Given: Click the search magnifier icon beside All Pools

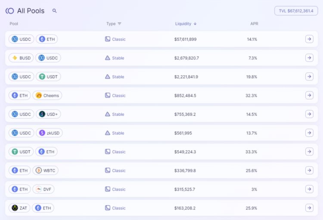Looking at the screenshot, I should click(54, 11).
